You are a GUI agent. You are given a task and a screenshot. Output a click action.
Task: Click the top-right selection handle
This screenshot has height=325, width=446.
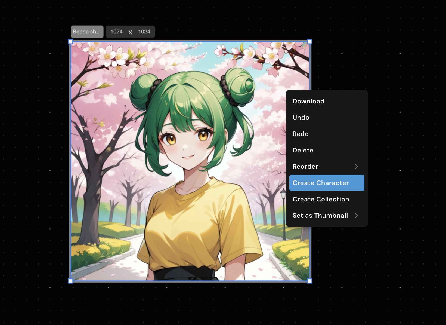coord(309,41)
